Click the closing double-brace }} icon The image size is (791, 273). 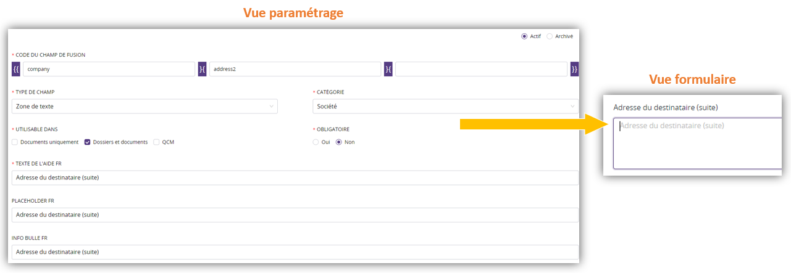(574, 69)
